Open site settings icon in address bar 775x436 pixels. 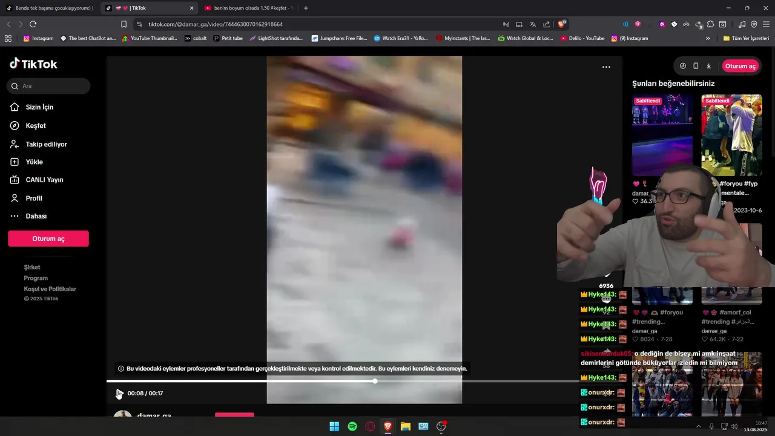tap(140, 24)
